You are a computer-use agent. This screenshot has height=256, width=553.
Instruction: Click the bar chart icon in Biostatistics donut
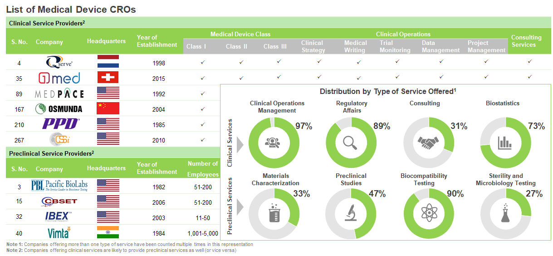pyautogui.click(x=504, y=143)
